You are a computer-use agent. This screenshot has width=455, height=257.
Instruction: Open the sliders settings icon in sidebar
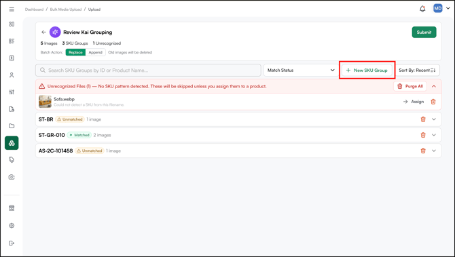click(12, 92)
